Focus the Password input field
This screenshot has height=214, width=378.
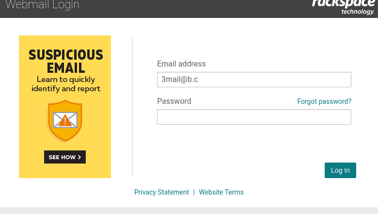tap(254, 117)
